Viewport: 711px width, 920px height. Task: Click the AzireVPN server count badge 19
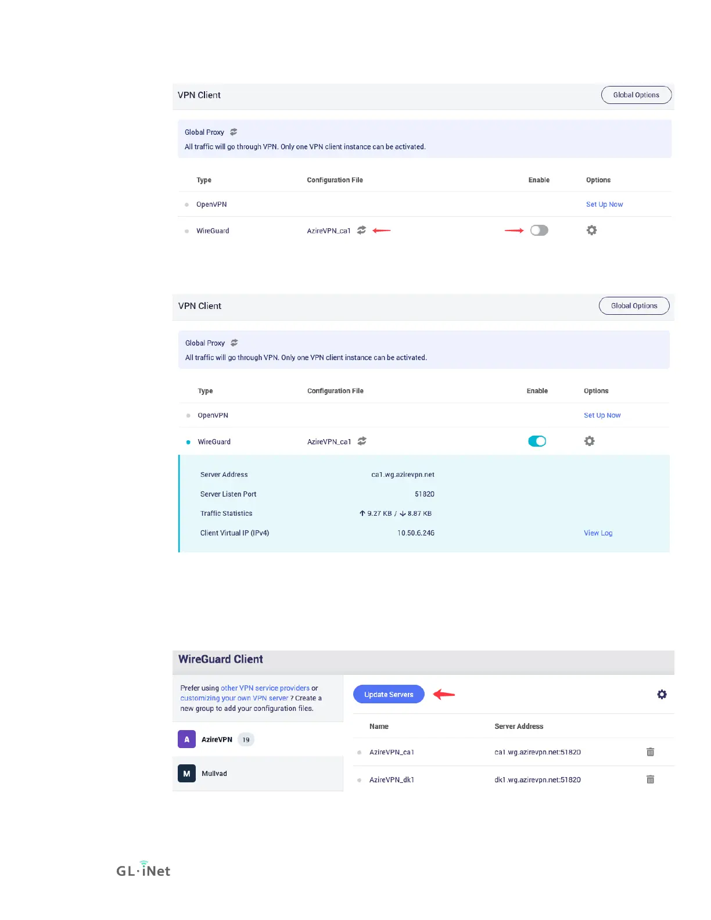[x=246, y=739]
